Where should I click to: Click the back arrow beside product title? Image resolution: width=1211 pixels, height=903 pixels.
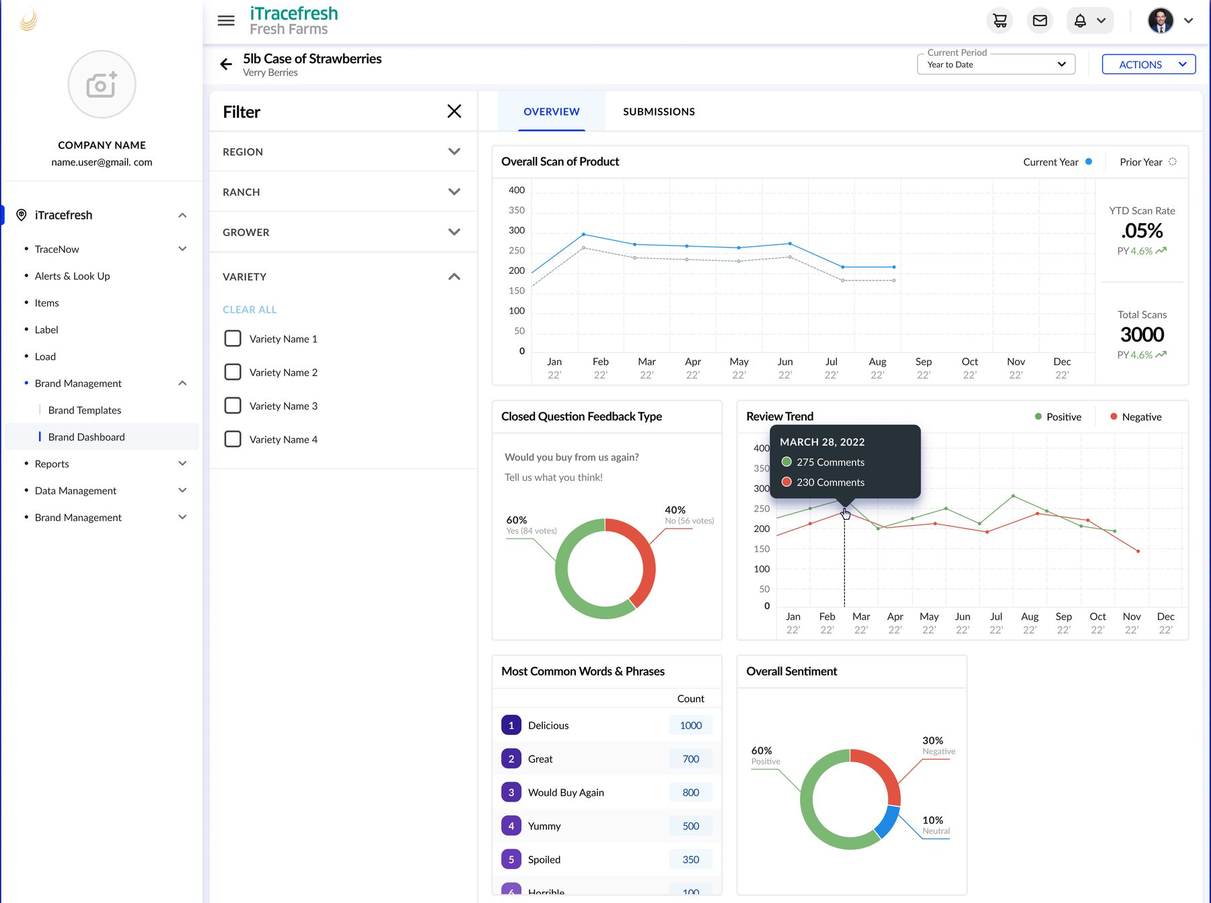coord(226,65)
